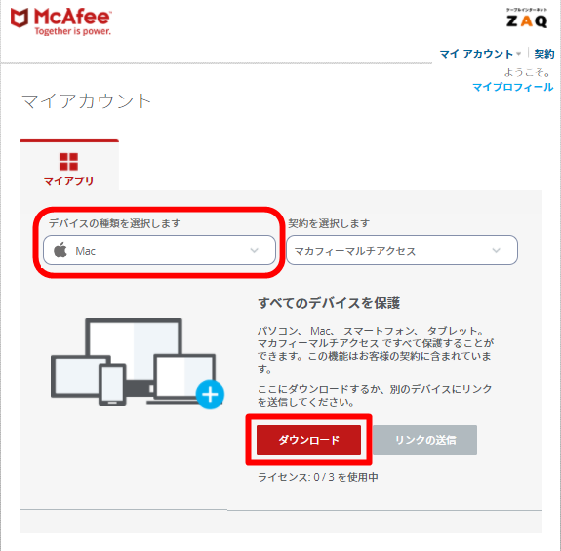Click the red ダウンロード button
This screenshot has height=551, width=561.
coord(308,440)
